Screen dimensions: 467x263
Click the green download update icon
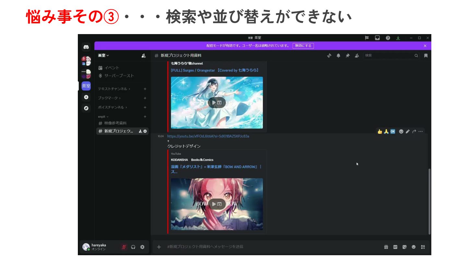tap(398, 38)
